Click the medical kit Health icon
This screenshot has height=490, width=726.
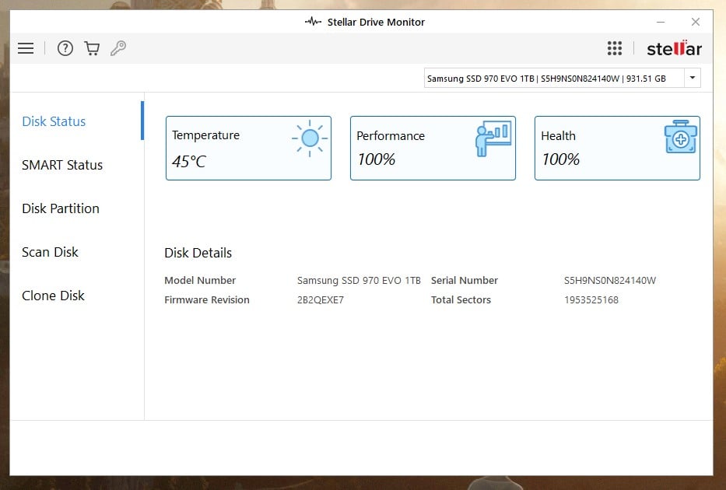point(681,137)
